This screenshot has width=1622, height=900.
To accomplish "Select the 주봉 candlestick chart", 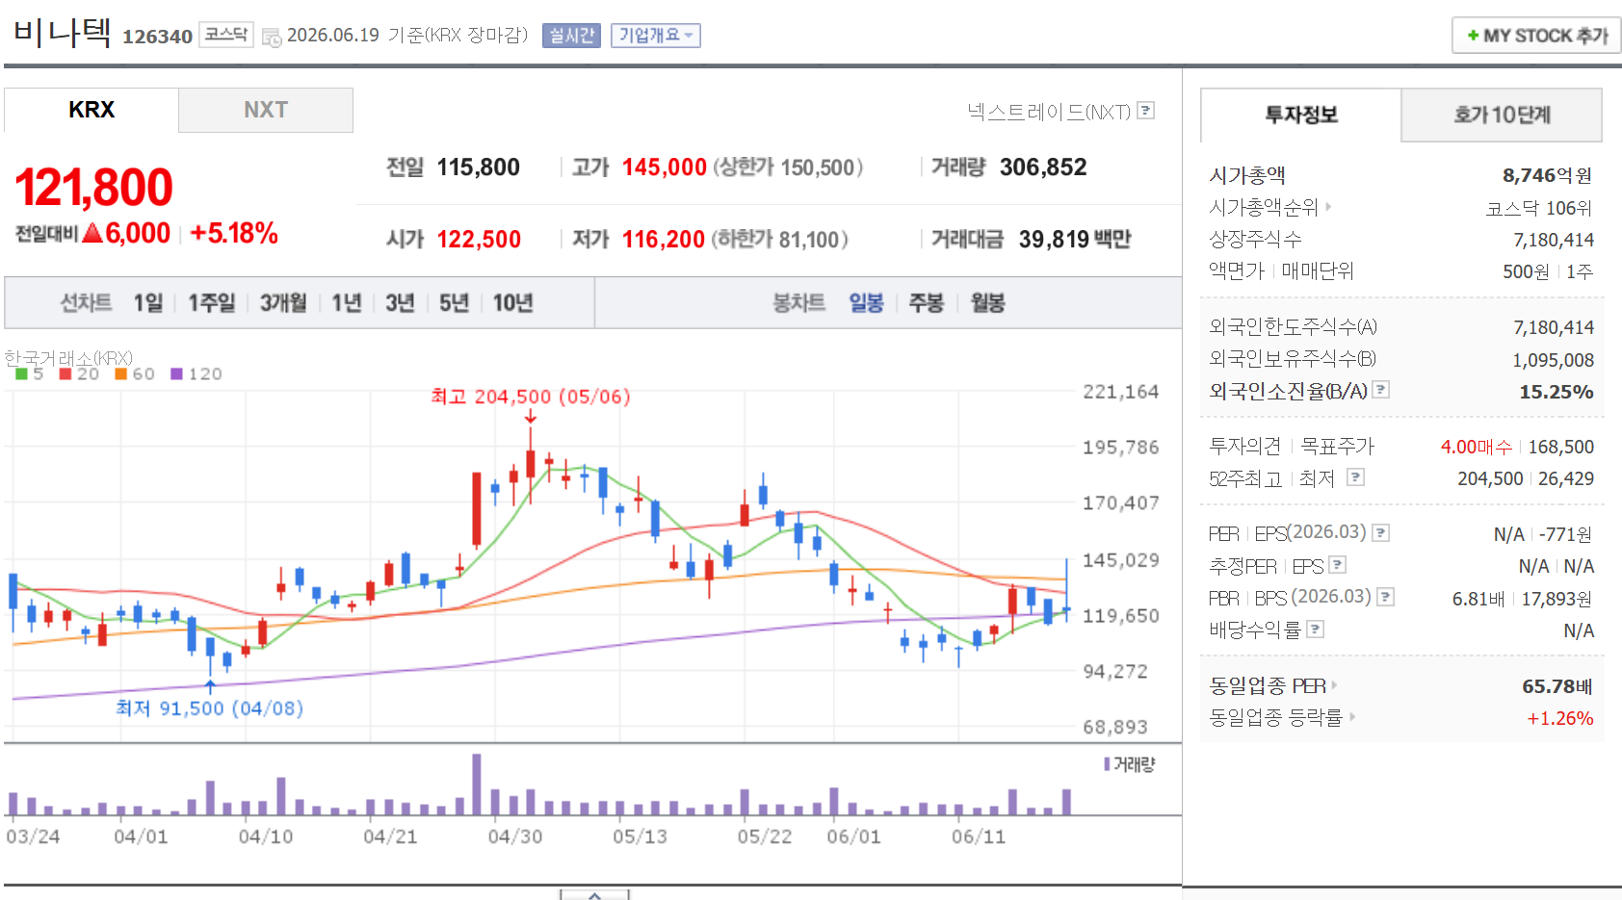I will pyautogui.click(x=927, y=303).
